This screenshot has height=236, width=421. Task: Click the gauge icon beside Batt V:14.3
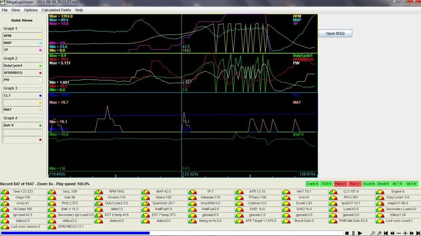pyautogui.click(x=52, y=209)
